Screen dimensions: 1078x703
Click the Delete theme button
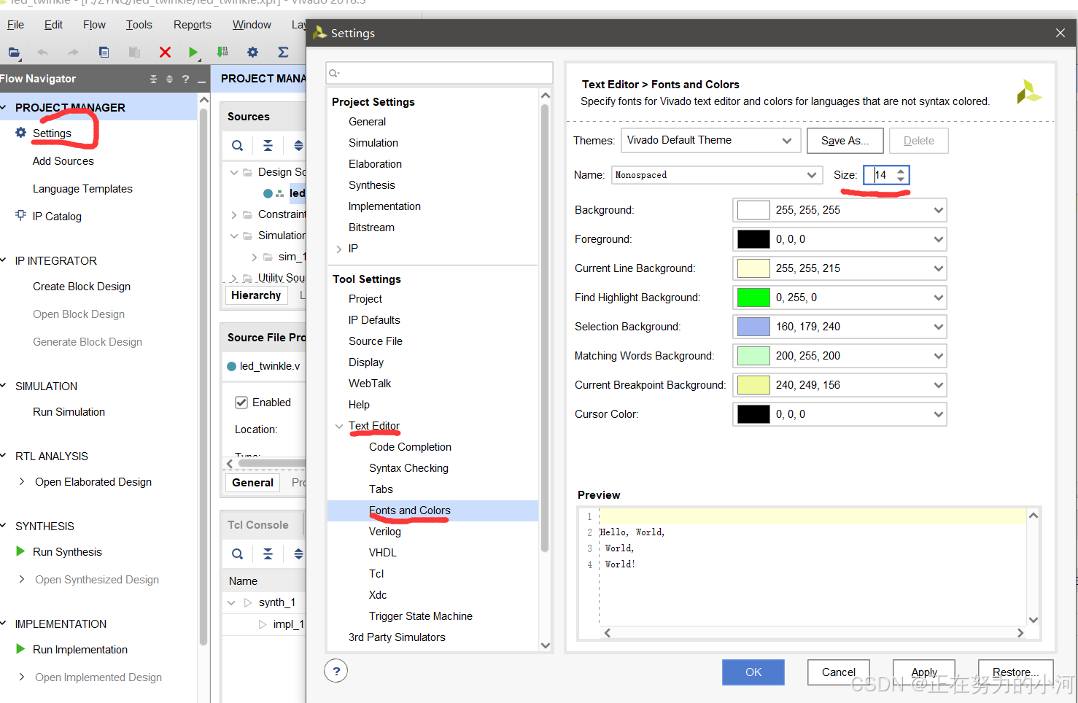pyautogui.click(x=918, y=141)
